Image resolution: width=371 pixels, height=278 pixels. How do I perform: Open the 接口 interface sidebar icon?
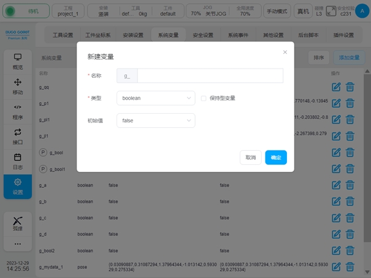[18, 137]
